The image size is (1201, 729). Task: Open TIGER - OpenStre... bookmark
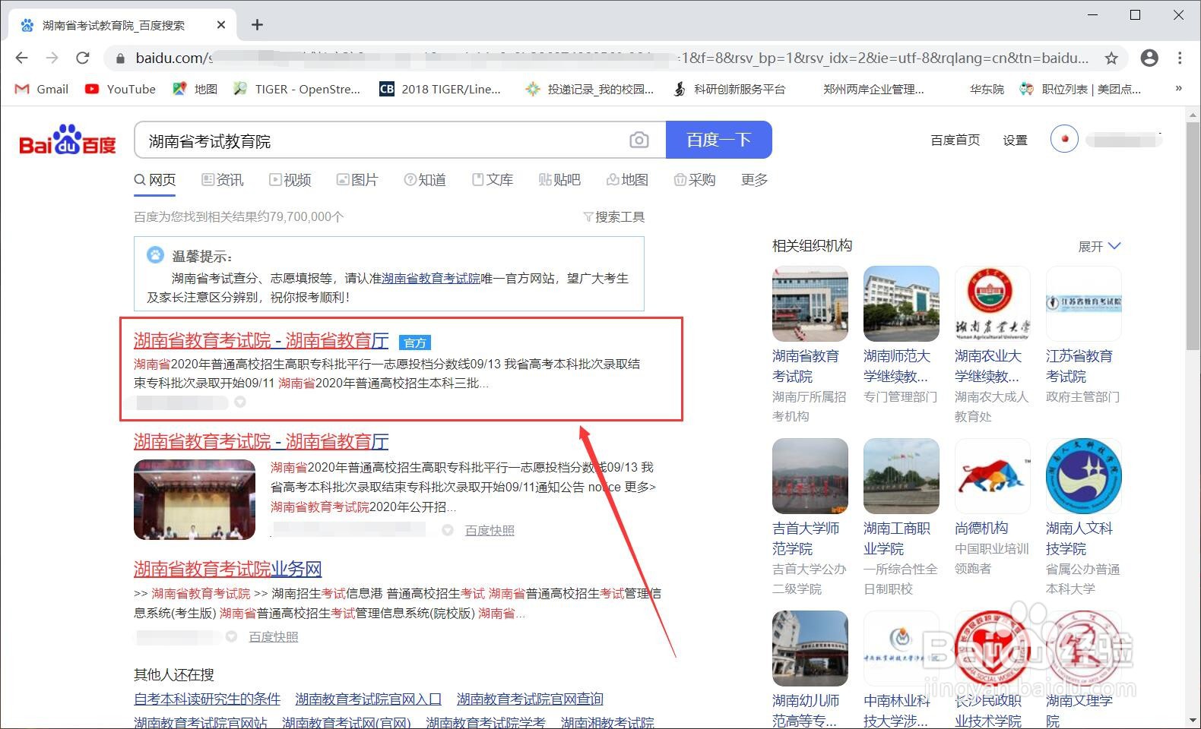(296, 89)
